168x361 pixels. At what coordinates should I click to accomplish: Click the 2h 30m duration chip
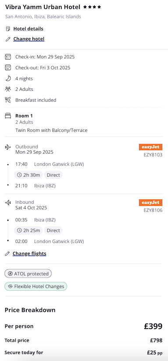coord(28,175)
